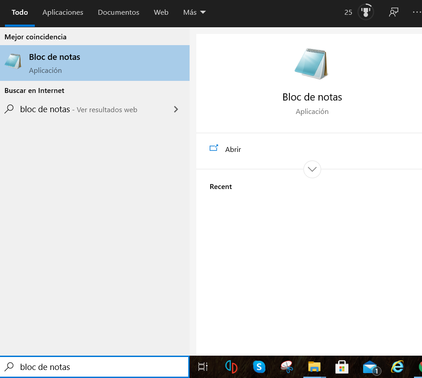Open the Mail app in taskbar
Viewport: 422px width, 378px height.
pos(370,367)
